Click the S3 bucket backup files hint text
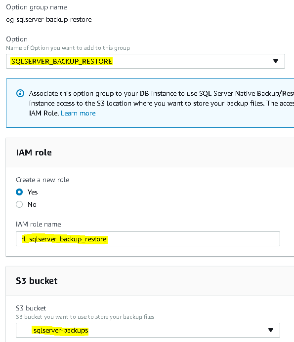The image size is (294, 342). coord(85,317)
